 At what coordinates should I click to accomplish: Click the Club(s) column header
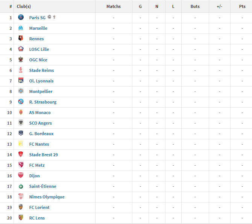click(x=24, y=6)
